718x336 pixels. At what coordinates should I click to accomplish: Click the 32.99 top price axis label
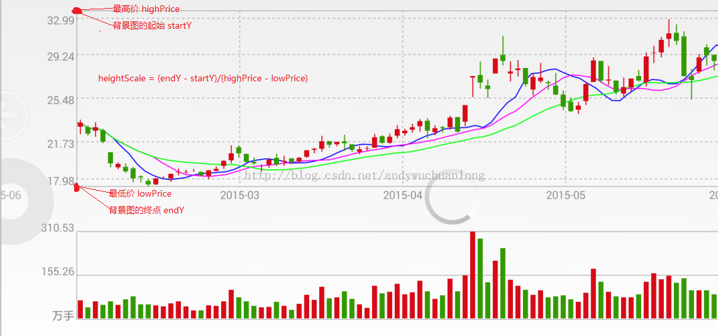60,21
